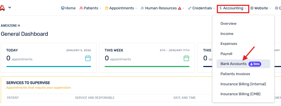Click the Credentials key icon
This screenshot has height=106, width=281.
190,8
